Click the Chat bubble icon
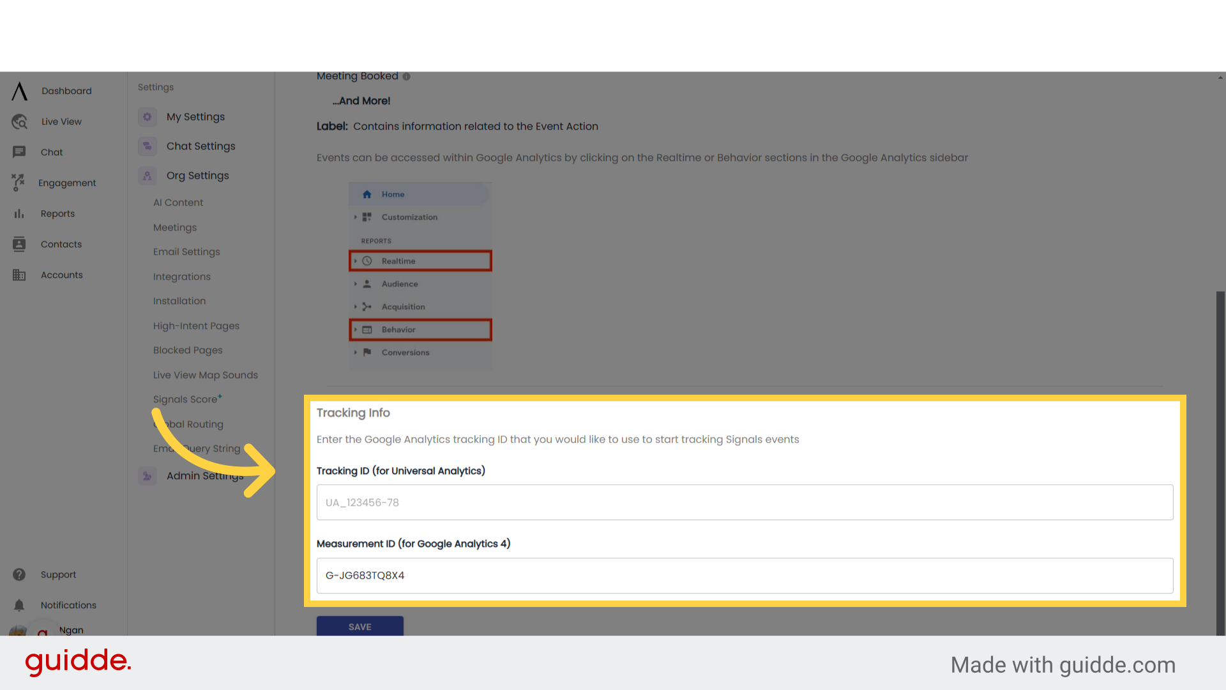1226x690 pixels. (19, 152)
